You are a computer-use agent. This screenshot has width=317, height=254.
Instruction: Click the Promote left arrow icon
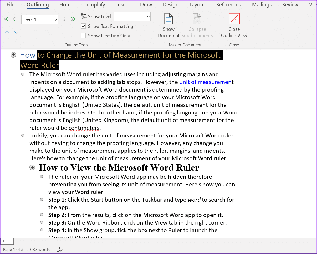[16, 19]
